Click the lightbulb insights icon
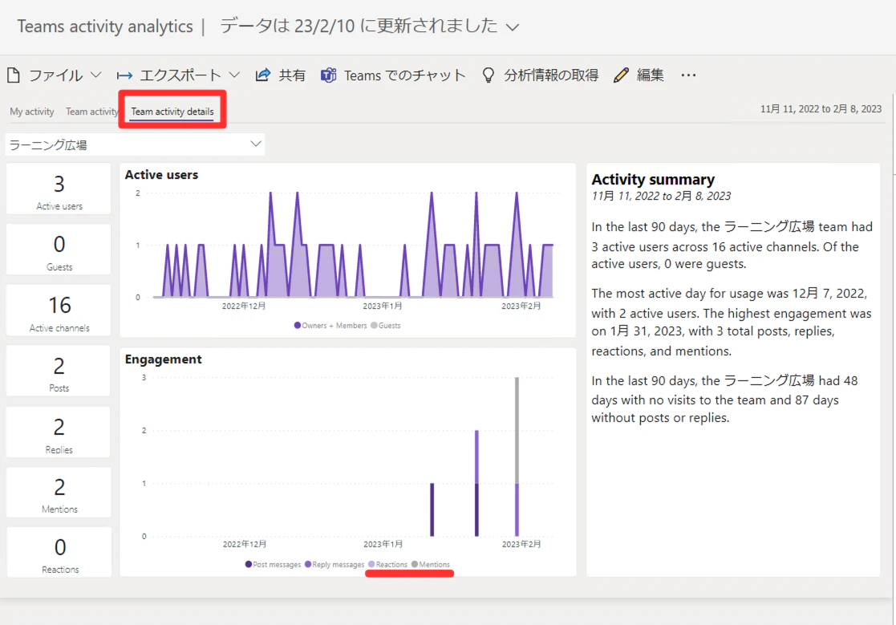Viewport: 896px width, 625px height. coord(488,75)
